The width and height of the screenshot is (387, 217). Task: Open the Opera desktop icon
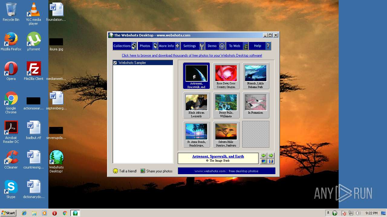(11, 71)
